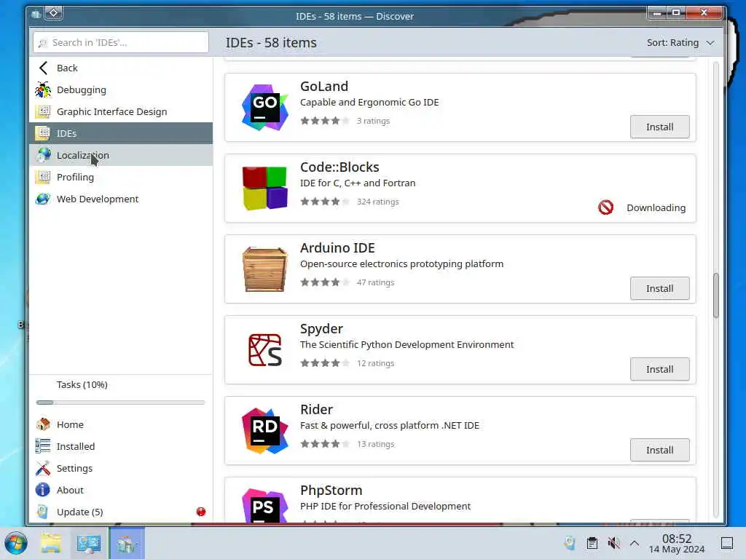This screenshot has width=746, height=559.
Task: Install Arduino IDE
Action: (659, 288)
